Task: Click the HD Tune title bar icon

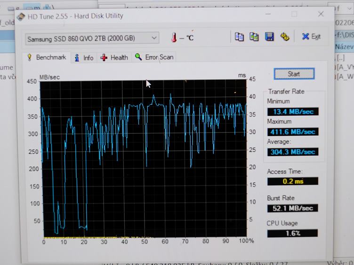Action: pos(21,17)
